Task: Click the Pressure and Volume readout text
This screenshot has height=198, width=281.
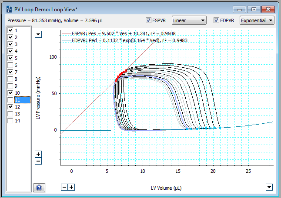Action: tap(55, 20)
